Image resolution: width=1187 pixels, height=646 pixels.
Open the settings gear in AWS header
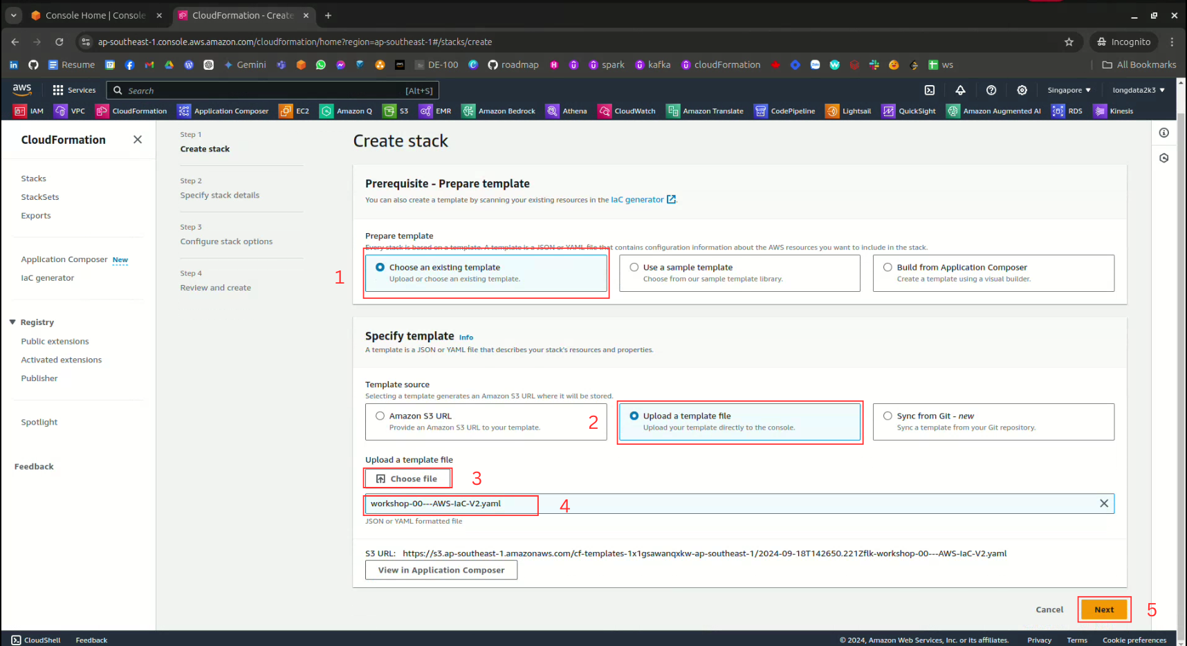click(x=1022, y=90)
